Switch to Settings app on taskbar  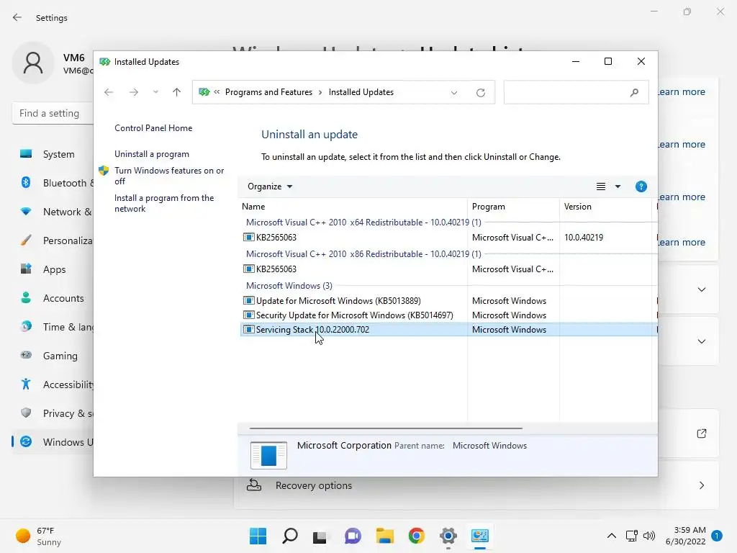click(x=448, y=536)
